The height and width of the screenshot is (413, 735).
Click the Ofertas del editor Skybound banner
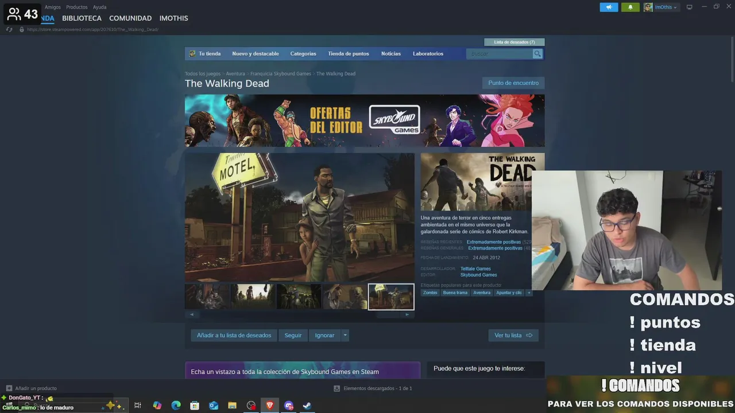tap(365, 120)
